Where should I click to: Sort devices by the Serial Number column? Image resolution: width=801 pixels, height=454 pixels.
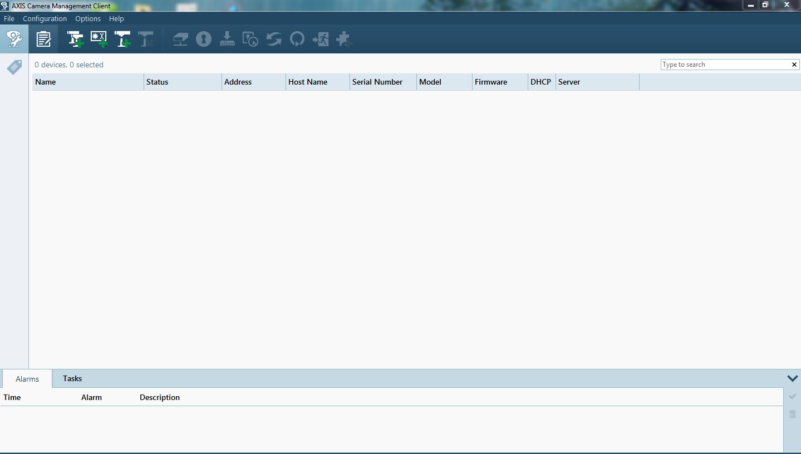[x=383, y=82]
